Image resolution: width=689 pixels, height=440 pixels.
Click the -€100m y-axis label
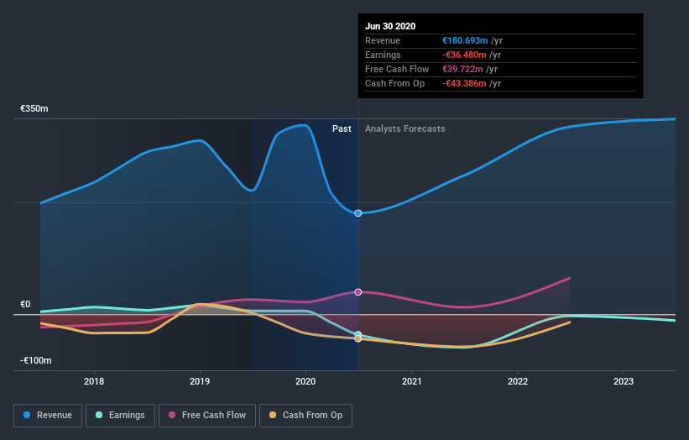coord(35,360)
